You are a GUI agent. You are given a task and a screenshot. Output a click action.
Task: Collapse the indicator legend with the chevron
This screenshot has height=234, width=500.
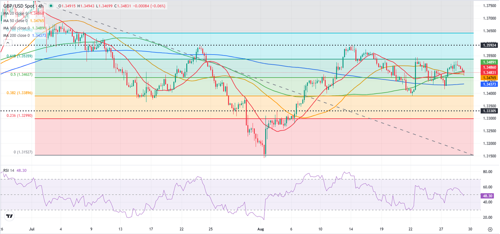tap(8, 43)
